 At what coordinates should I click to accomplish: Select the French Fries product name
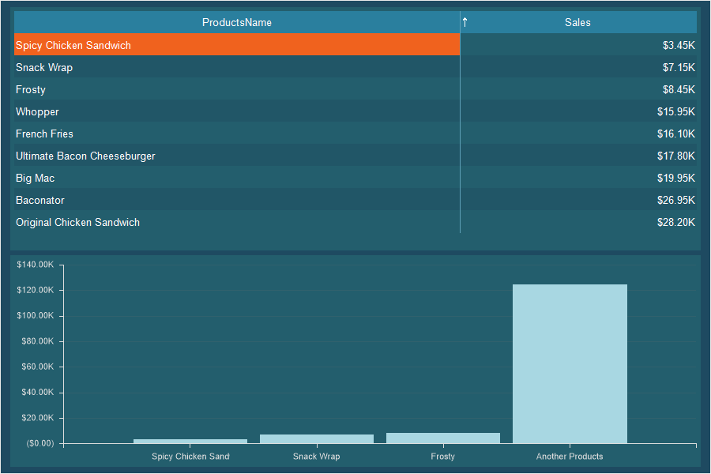[44, 134]
